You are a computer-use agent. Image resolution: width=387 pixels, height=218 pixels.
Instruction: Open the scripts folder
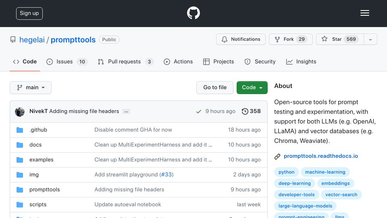click(38, 204)
